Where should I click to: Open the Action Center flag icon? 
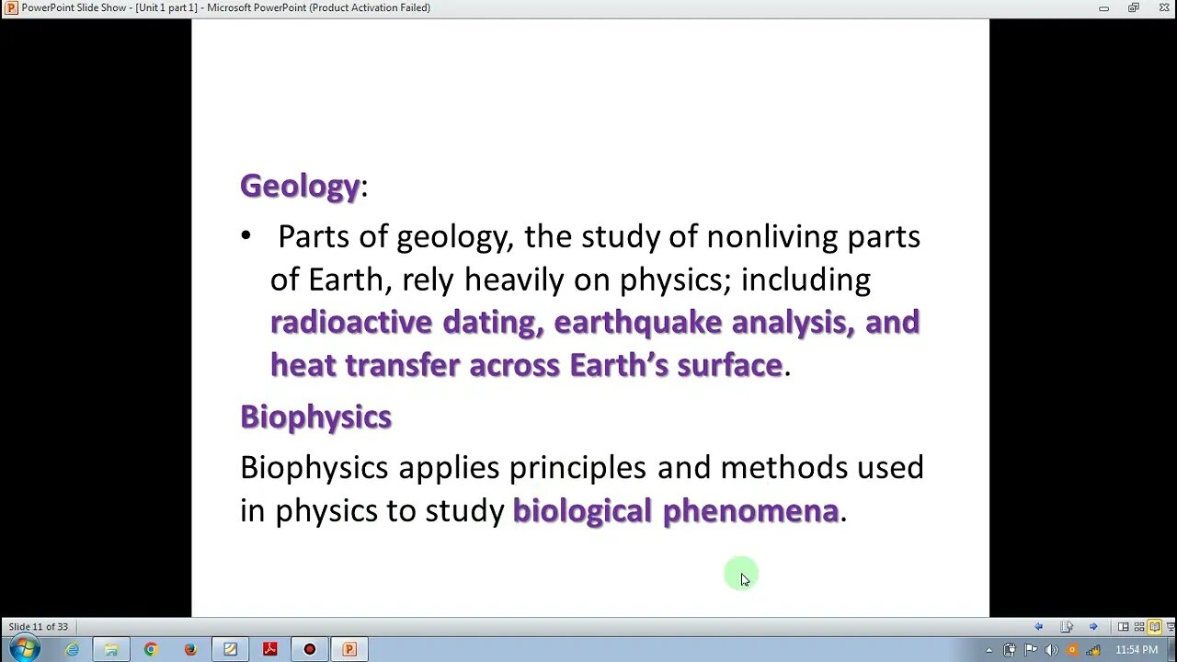[x=1031, y=650]
